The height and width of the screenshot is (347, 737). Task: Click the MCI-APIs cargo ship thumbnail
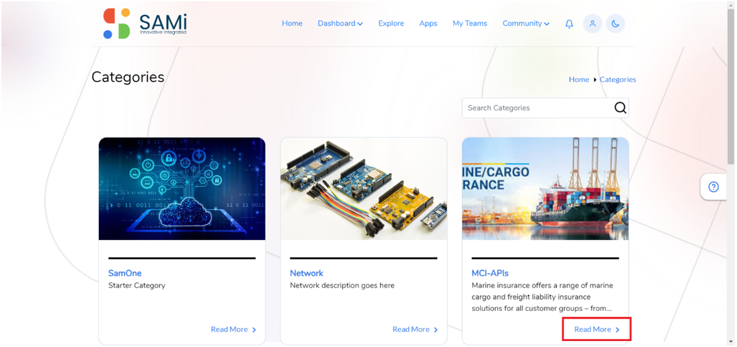pos(545,188)
